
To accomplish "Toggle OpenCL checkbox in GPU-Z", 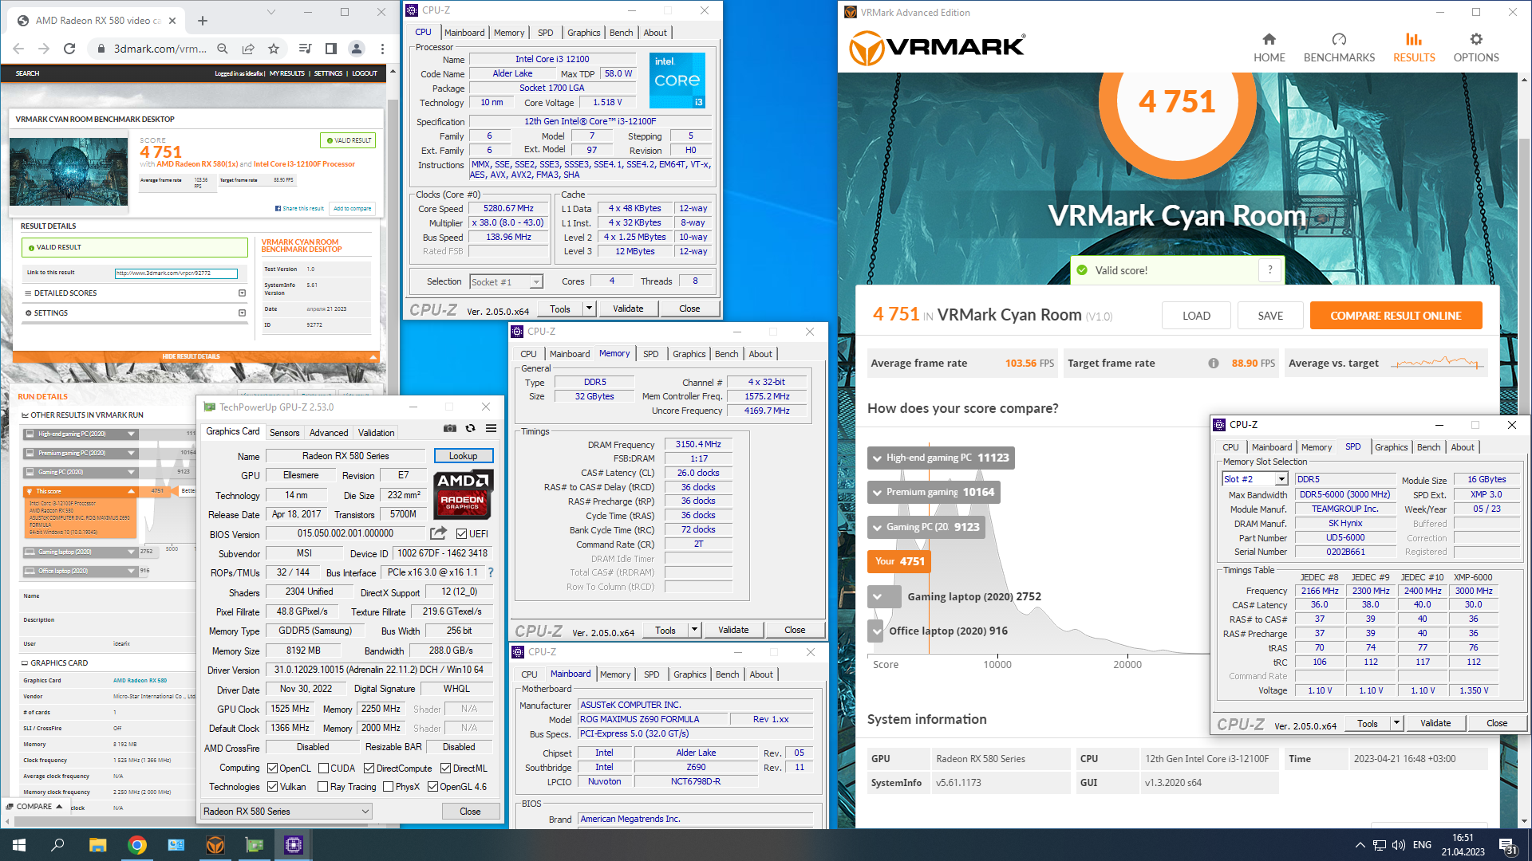I will [273, 769].
